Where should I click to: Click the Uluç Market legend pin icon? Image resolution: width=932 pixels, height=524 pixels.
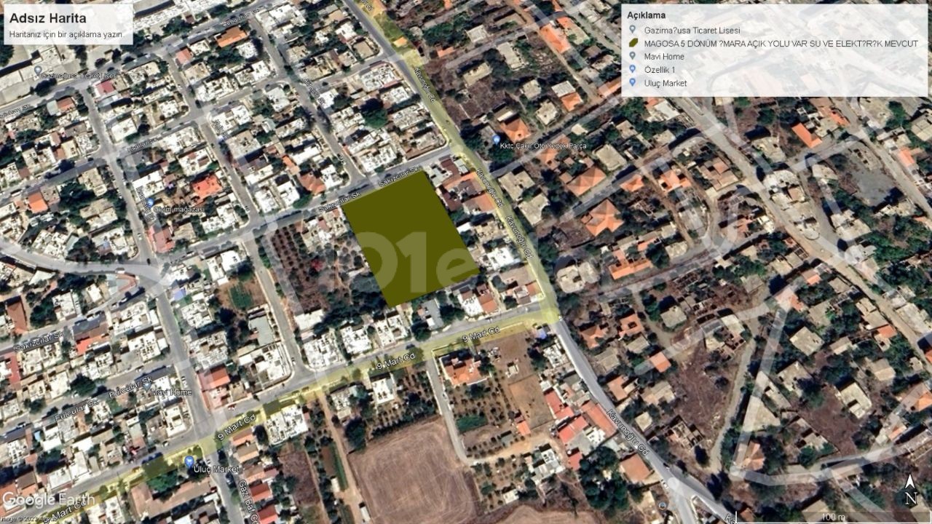click(632, 82)
